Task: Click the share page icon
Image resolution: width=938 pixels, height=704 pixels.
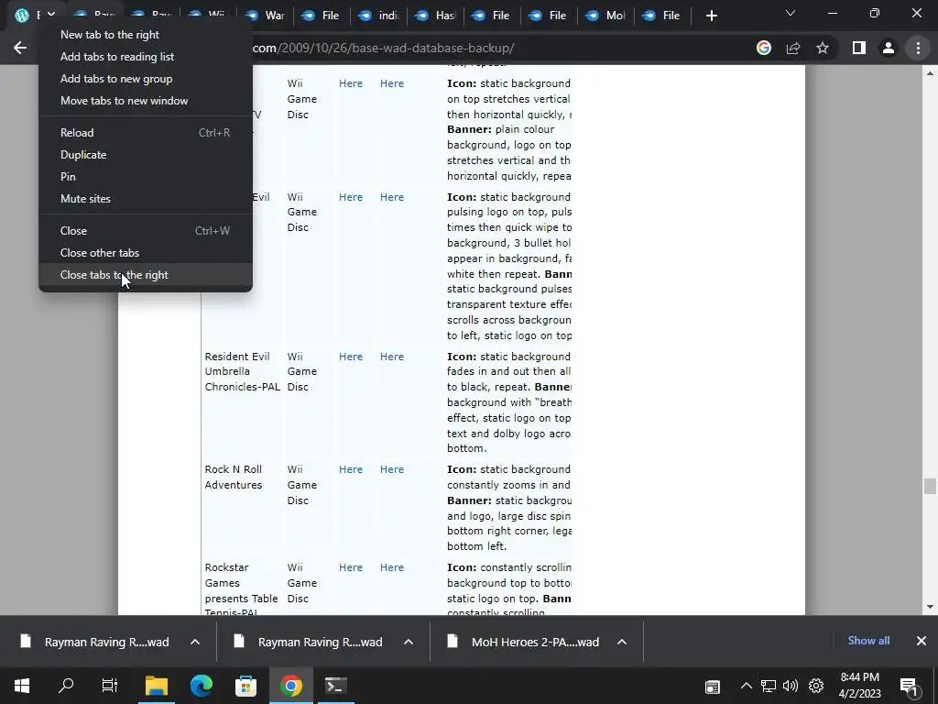Action: tap(793, 48)
